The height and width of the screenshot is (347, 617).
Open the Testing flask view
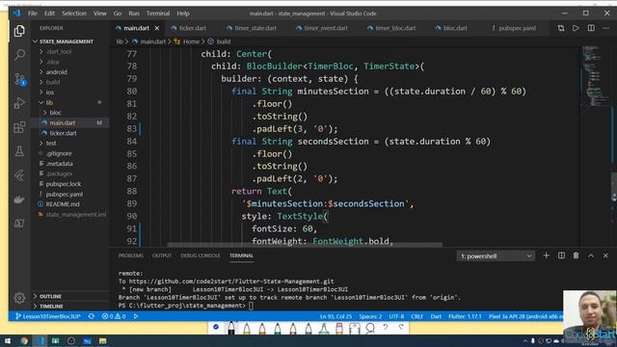click(19, 151)
